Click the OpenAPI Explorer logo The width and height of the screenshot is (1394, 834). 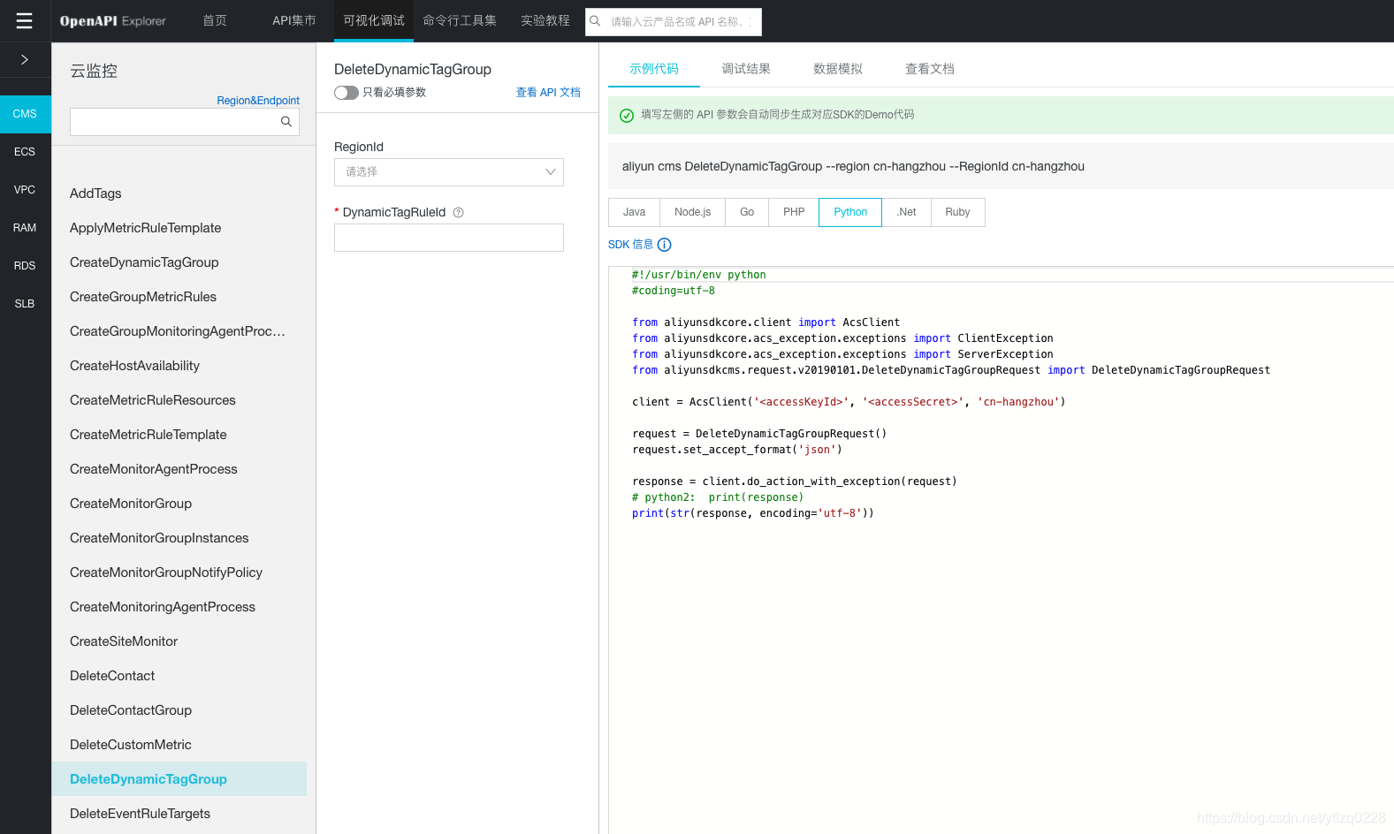112,21
